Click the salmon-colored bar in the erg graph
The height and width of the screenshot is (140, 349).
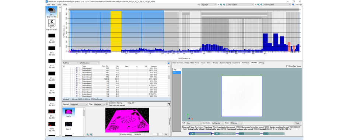click(x=289, y=46)
